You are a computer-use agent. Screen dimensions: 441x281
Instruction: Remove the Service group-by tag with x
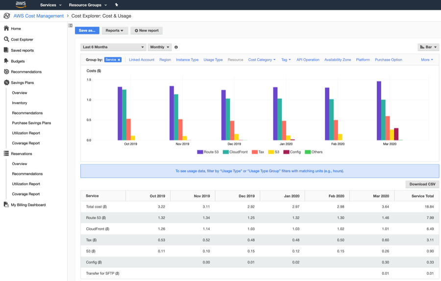(x=119, y=60)
